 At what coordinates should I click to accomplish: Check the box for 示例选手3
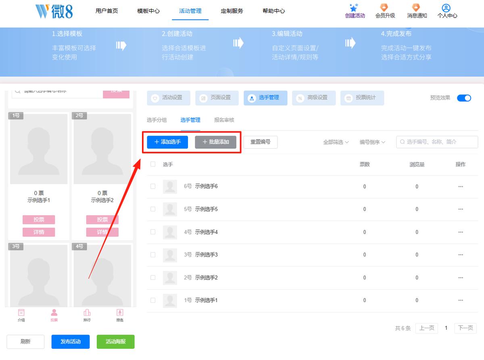(x=153, y=255)
